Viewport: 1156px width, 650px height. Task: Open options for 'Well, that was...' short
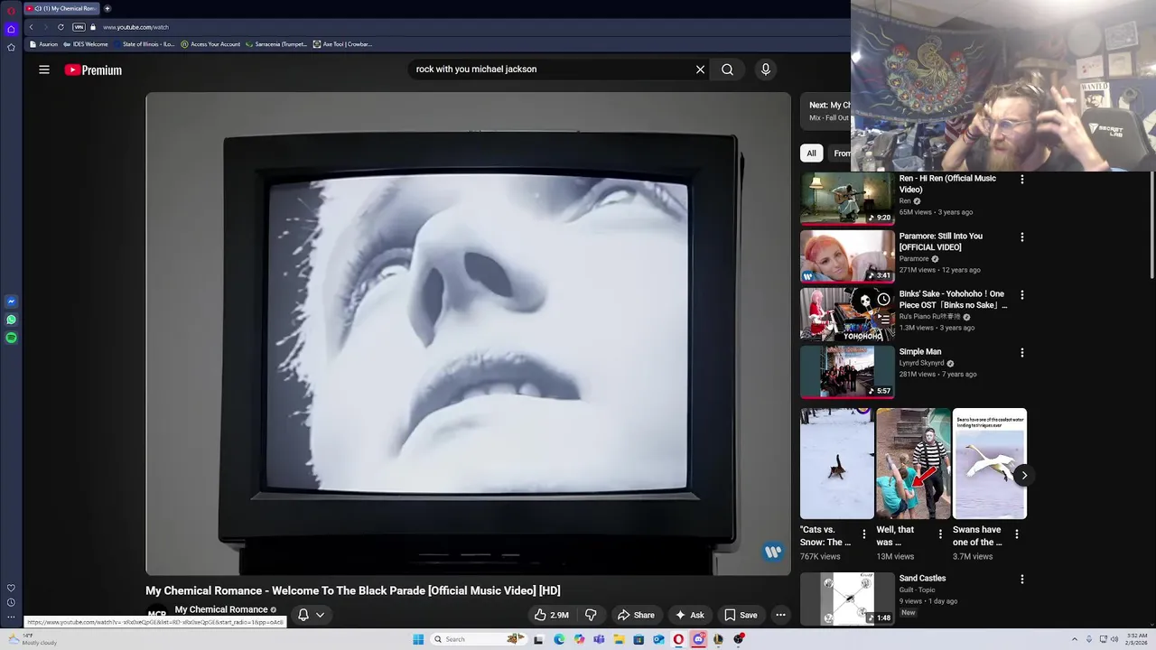pyautogui.click(x=940, y=534)
